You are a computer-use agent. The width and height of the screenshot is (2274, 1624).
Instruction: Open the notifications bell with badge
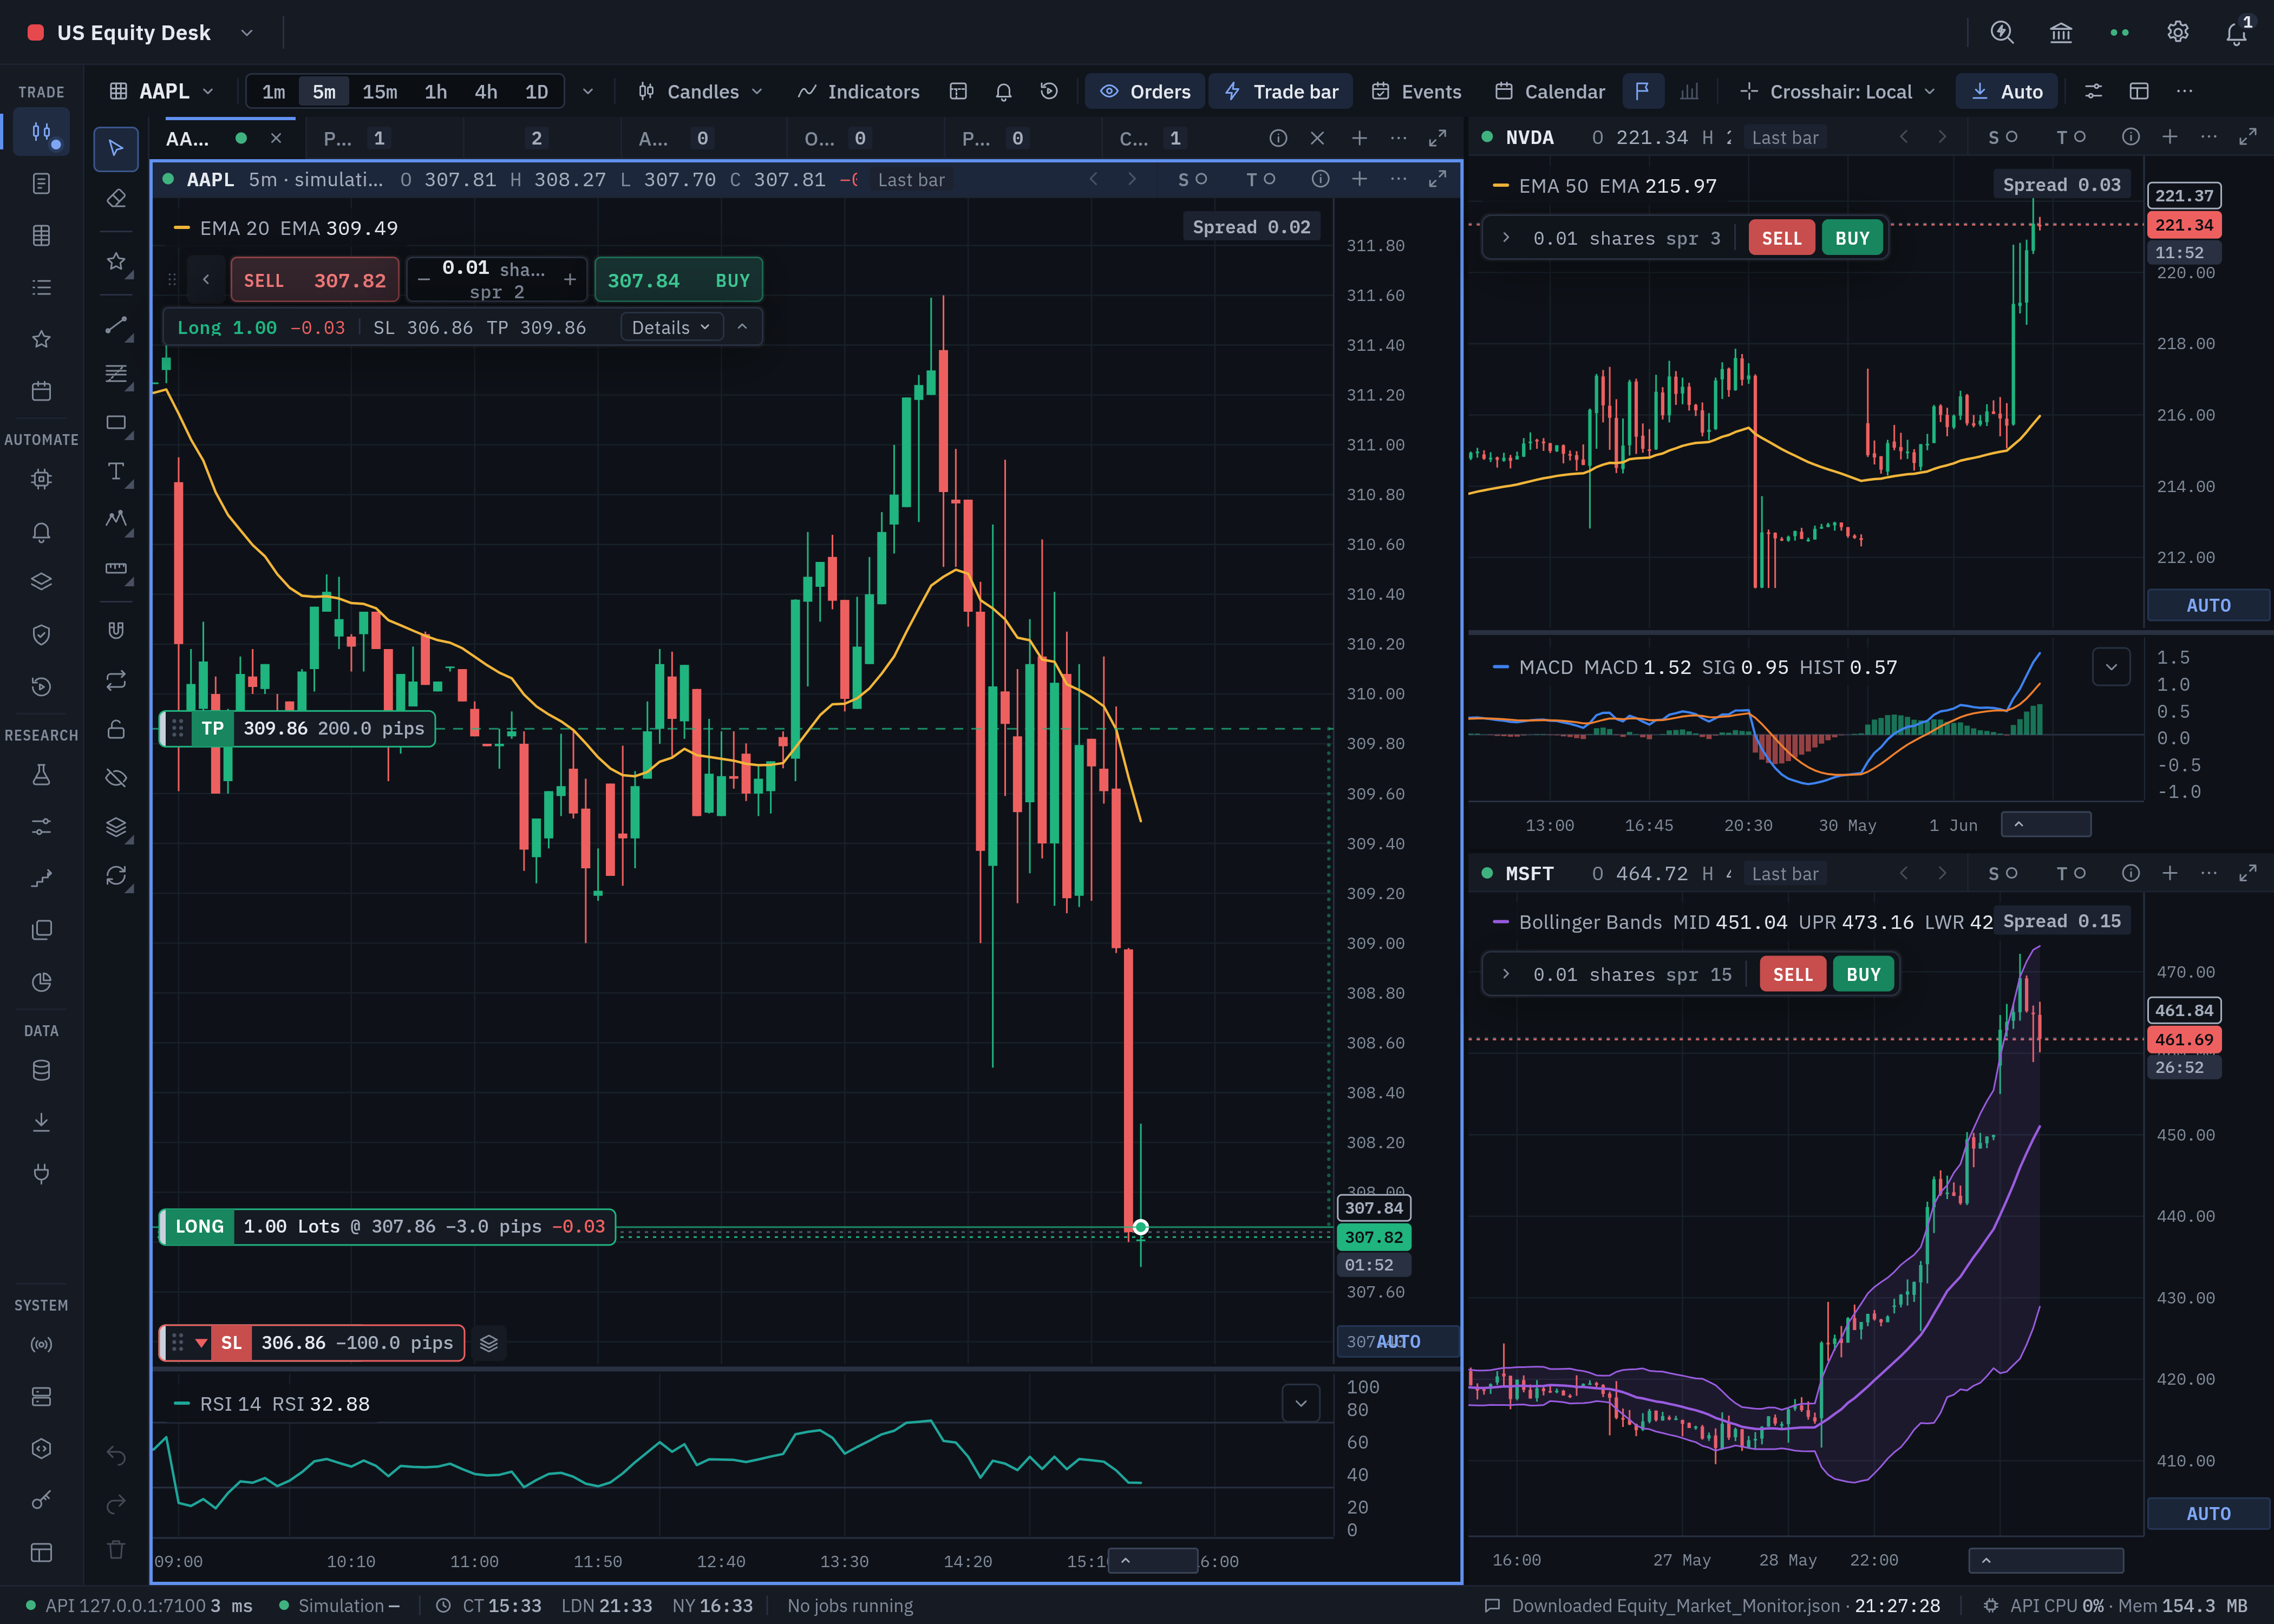2237,32
